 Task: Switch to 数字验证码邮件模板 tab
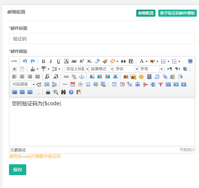coord(177,13)
